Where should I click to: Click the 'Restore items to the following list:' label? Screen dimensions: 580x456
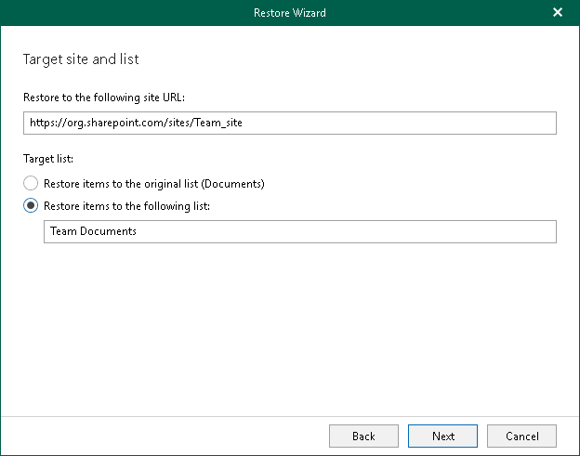[x=127, y=205]
